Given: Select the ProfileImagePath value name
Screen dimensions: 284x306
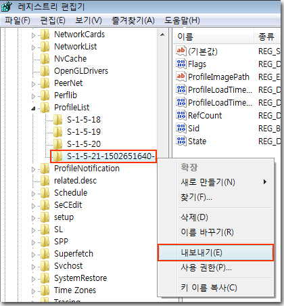Looking at the screenshot, I should point(218,77).
